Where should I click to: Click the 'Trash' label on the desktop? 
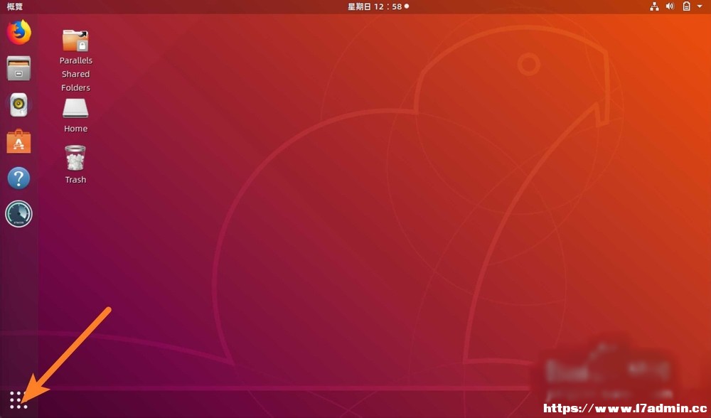[75, 180]
